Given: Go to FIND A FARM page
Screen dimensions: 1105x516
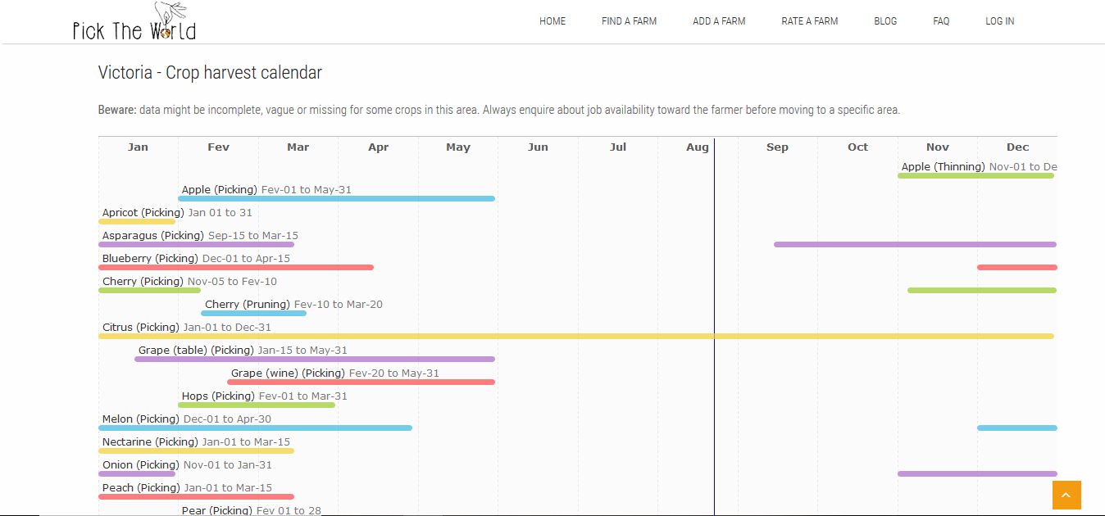Looking at the screenshot, I should pos(629,21).
